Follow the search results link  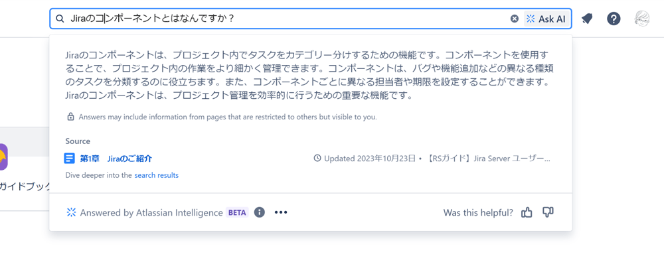(156, 175)
